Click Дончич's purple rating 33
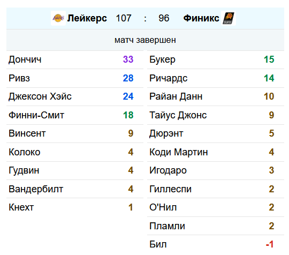This screenshot has width=289, height=255. tap(128, 59)
